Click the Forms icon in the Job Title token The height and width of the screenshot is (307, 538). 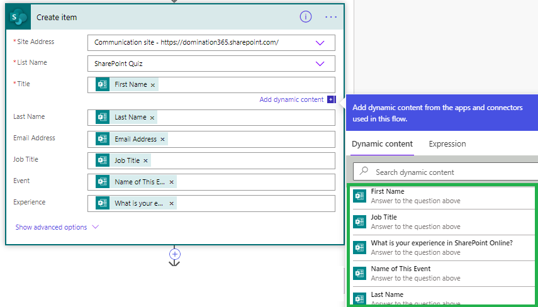(x=103, y=160)
